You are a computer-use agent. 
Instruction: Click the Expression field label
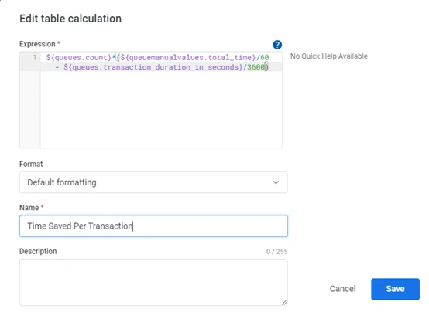click(37, 44)
